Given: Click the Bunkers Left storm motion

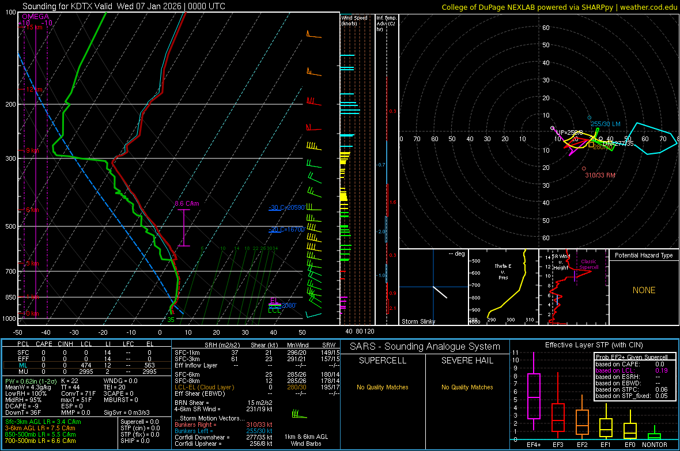Looking at the screenshot, I should [x=224, y=431].
